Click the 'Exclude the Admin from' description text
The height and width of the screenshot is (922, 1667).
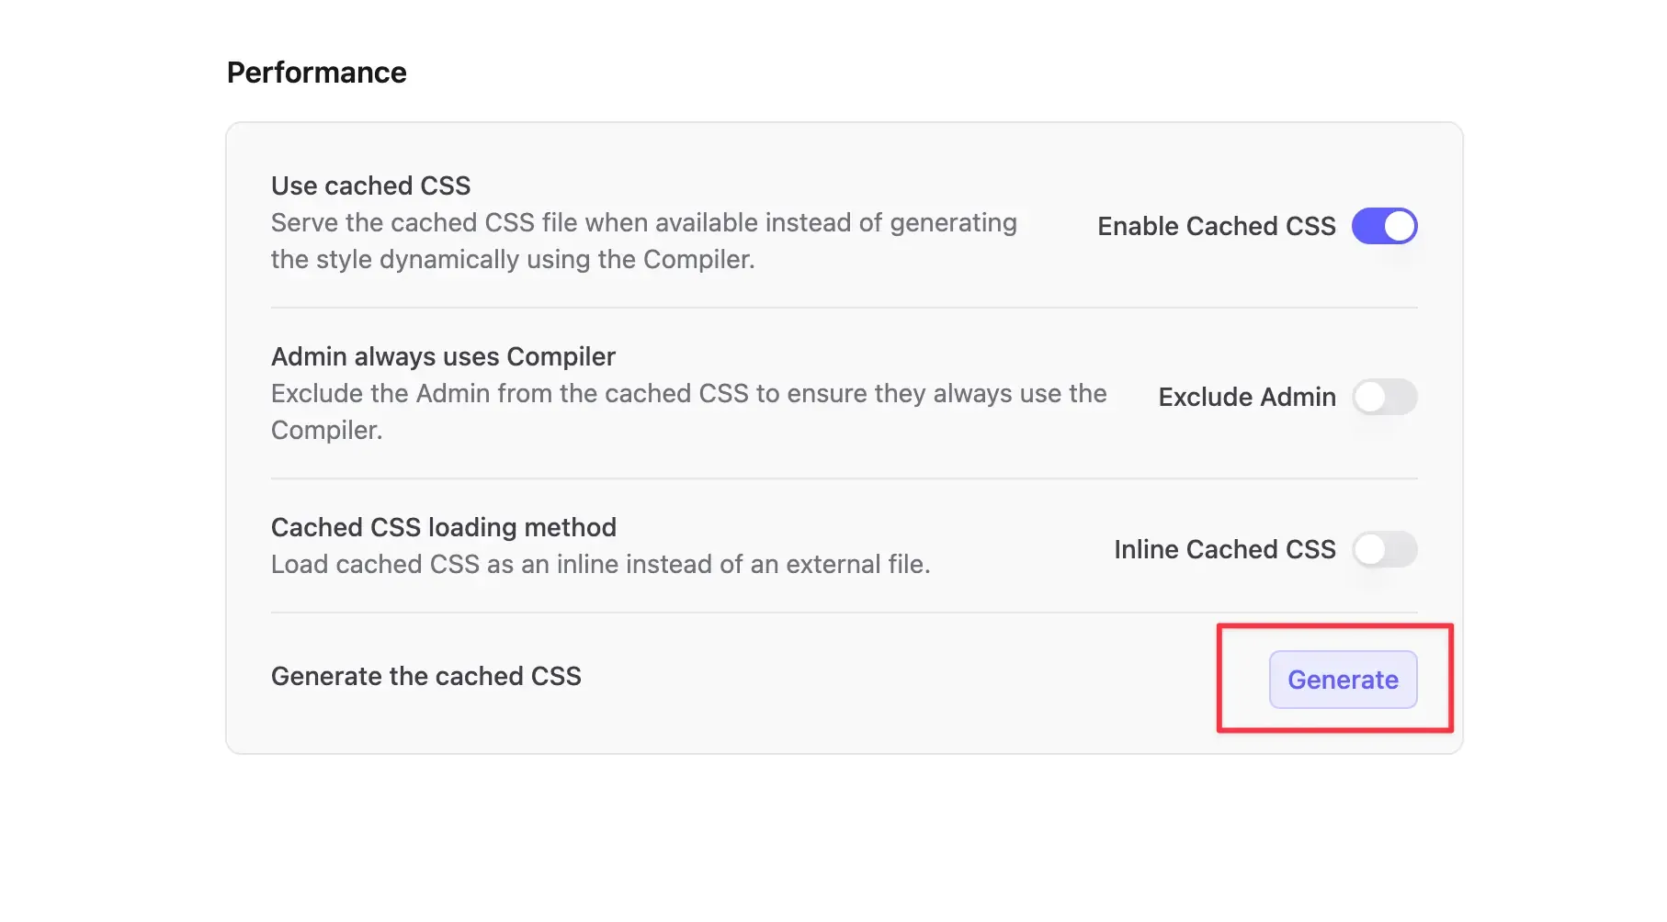(x=688, y=393)
